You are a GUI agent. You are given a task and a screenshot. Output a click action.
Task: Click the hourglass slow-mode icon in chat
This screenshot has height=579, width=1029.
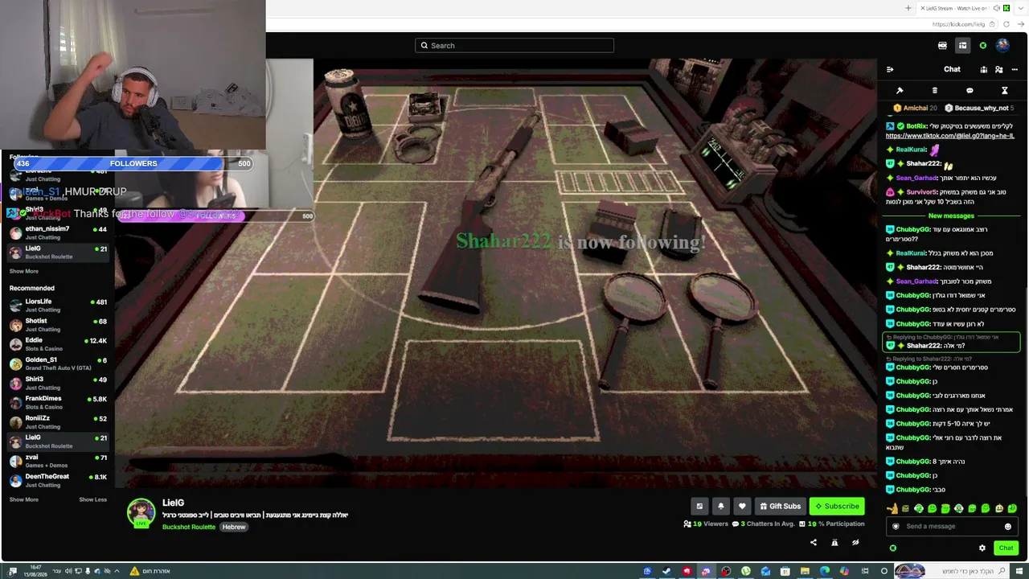click(x=1004, y=90)
